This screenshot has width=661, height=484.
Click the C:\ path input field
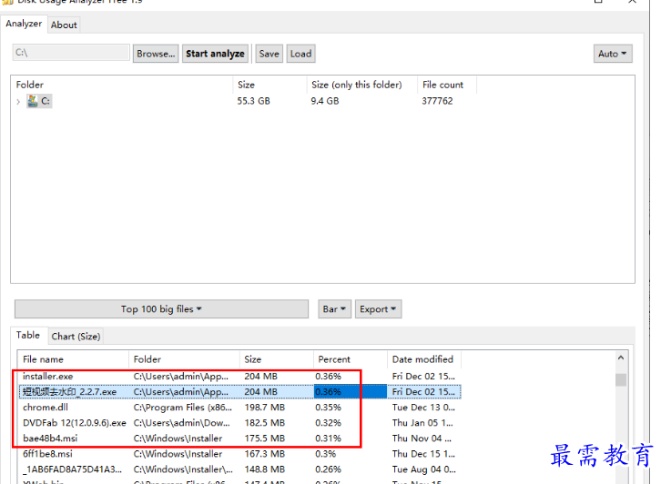pyautogui.click(x=71, y=53)
